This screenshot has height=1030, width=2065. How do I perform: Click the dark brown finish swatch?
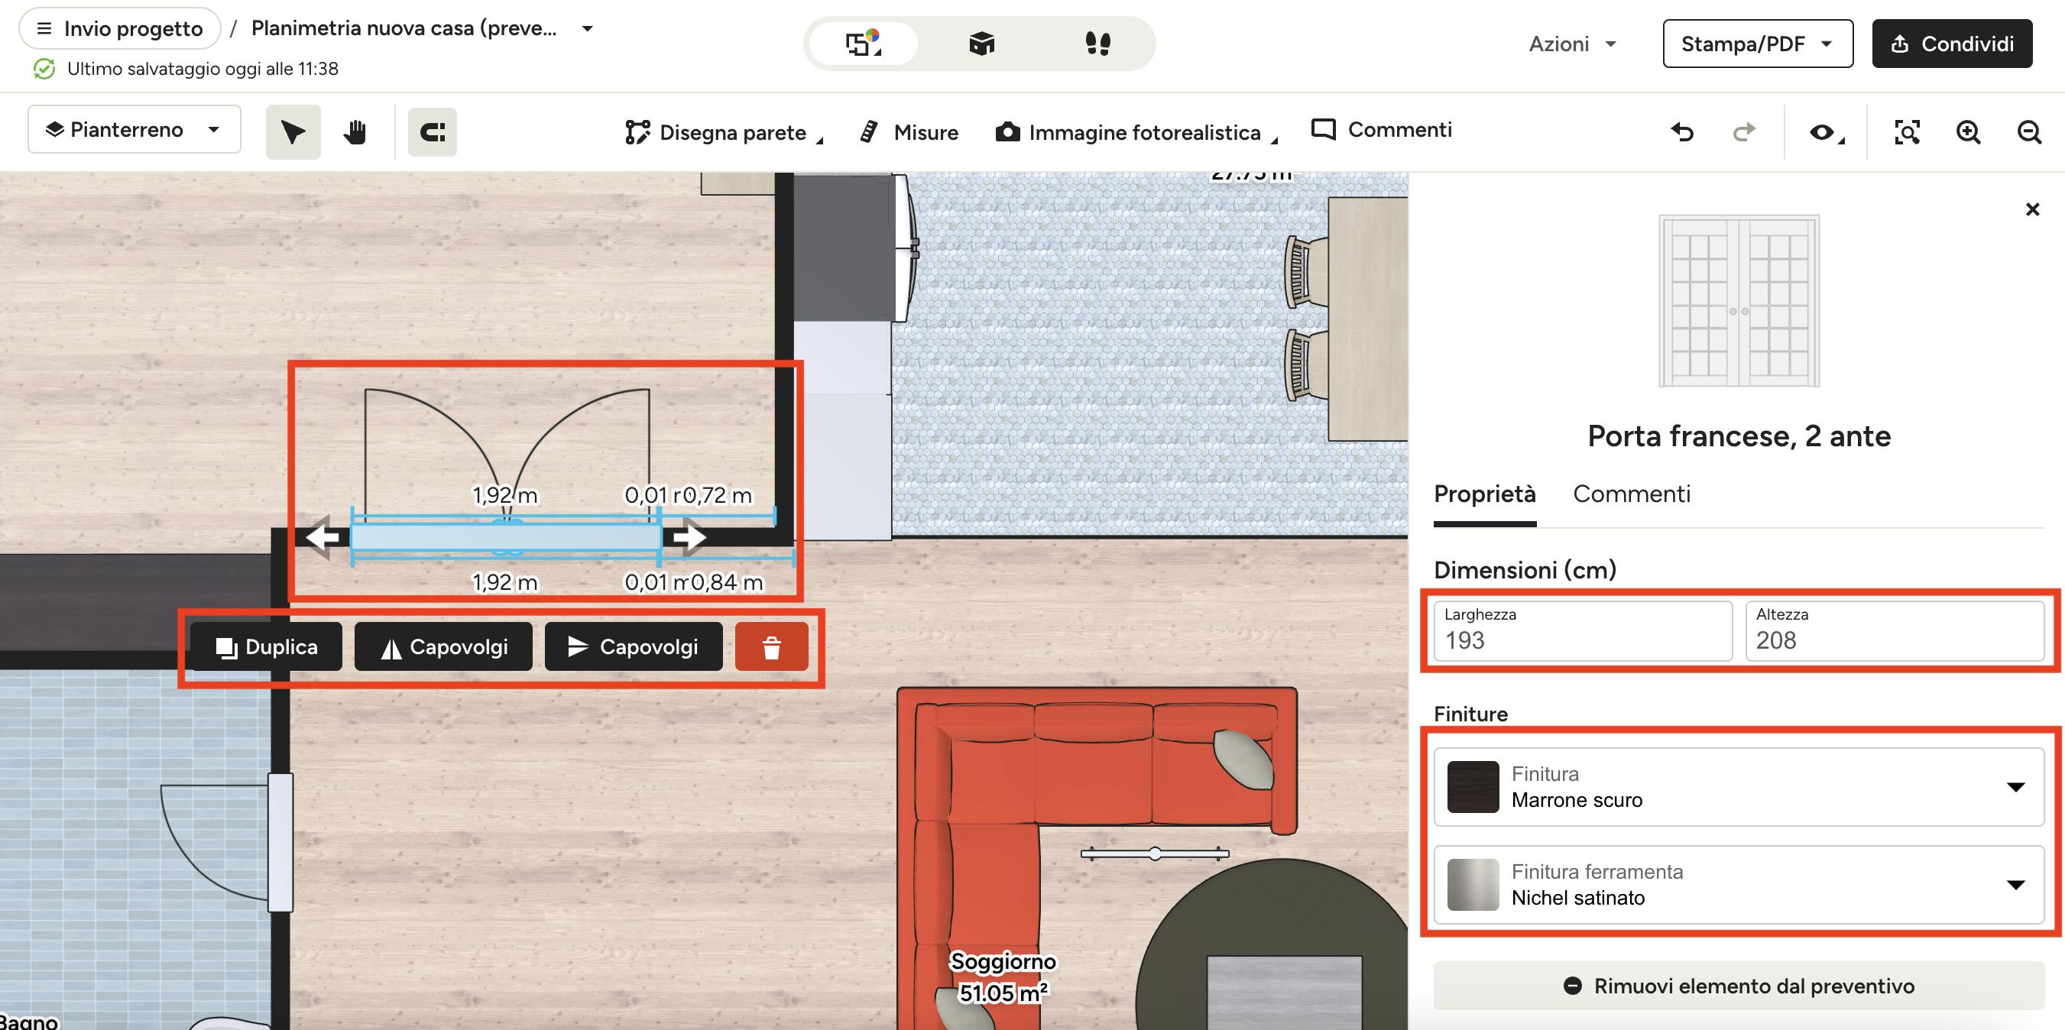pyautogui.click(x=1473, y=787)
